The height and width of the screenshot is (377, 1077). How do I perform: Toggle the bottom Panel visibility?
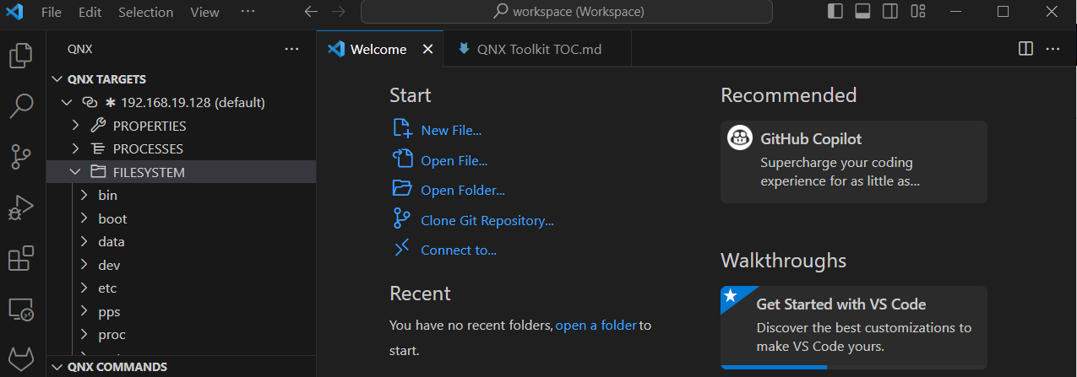tap(862, 12)
